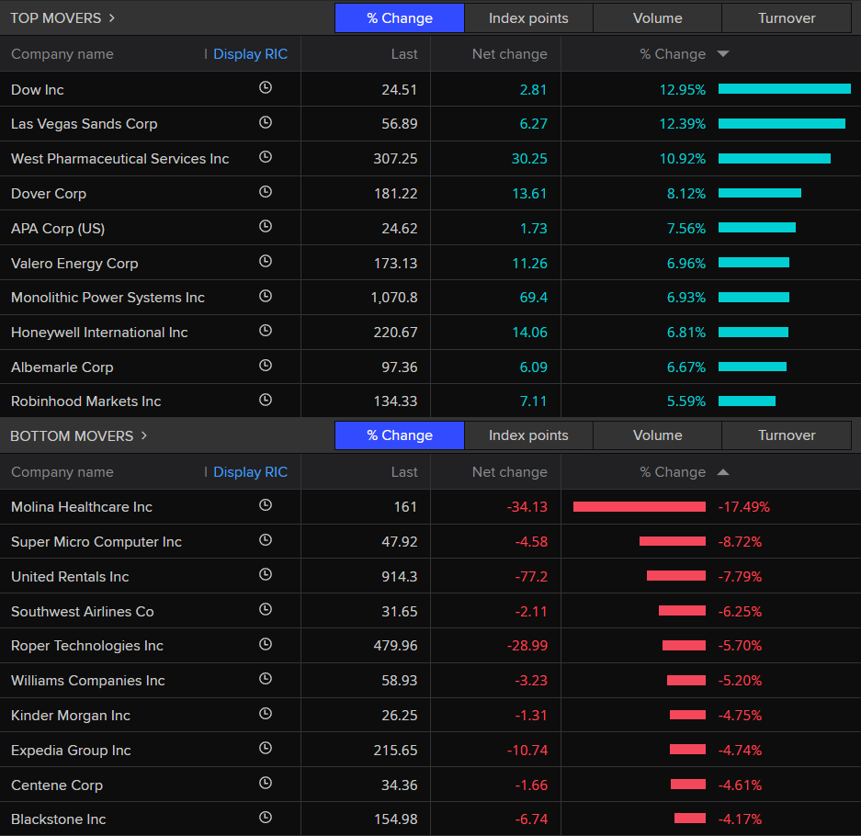The image size is (861, 836).
Task: Sort Bottom Movers by % Change ascending arrow
Action: click(723, 472)
